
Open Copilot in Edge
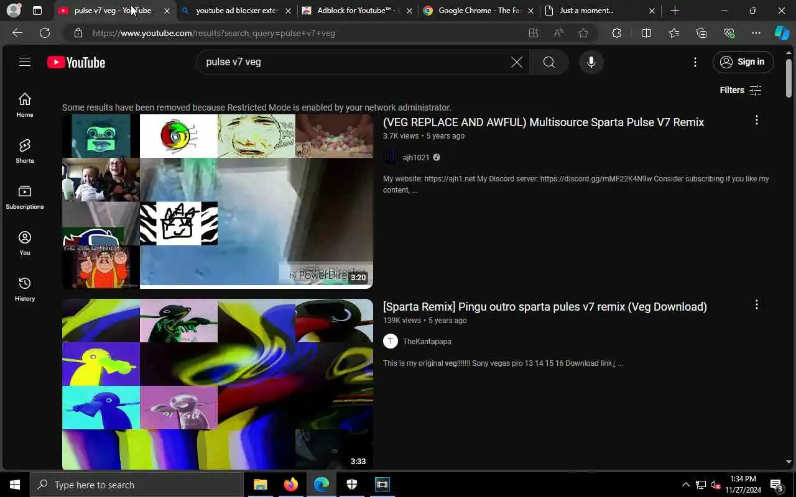click(x=782, y=33)
